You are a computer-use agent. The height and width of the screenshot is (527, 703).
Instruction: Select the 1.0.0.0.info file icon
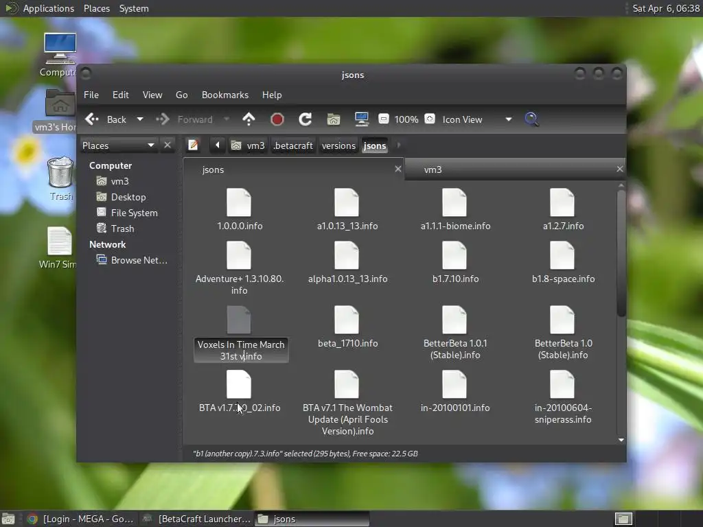click(x=239, y=202)
